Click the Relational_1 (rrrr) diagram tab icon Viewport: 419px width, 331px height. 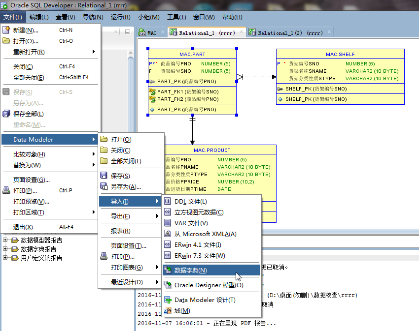[x=173, y=32]
